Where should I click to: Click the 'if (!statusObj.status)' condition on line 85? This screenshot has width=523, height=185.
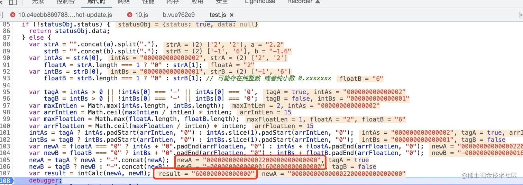click(x=62, y=24)
